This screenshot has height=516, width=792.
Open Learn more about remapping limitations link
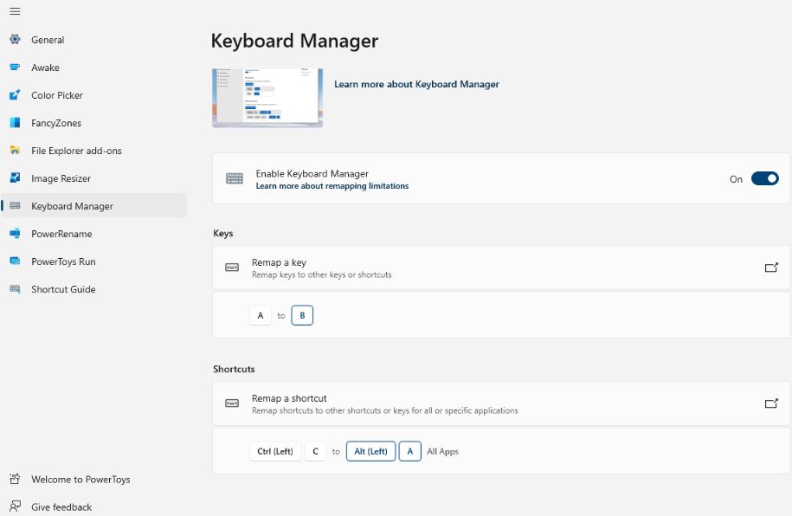tap(332, 186)
